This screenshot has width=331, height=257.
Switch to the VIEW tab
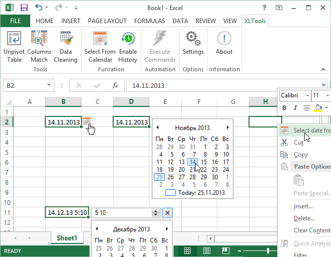coord(230,21)
